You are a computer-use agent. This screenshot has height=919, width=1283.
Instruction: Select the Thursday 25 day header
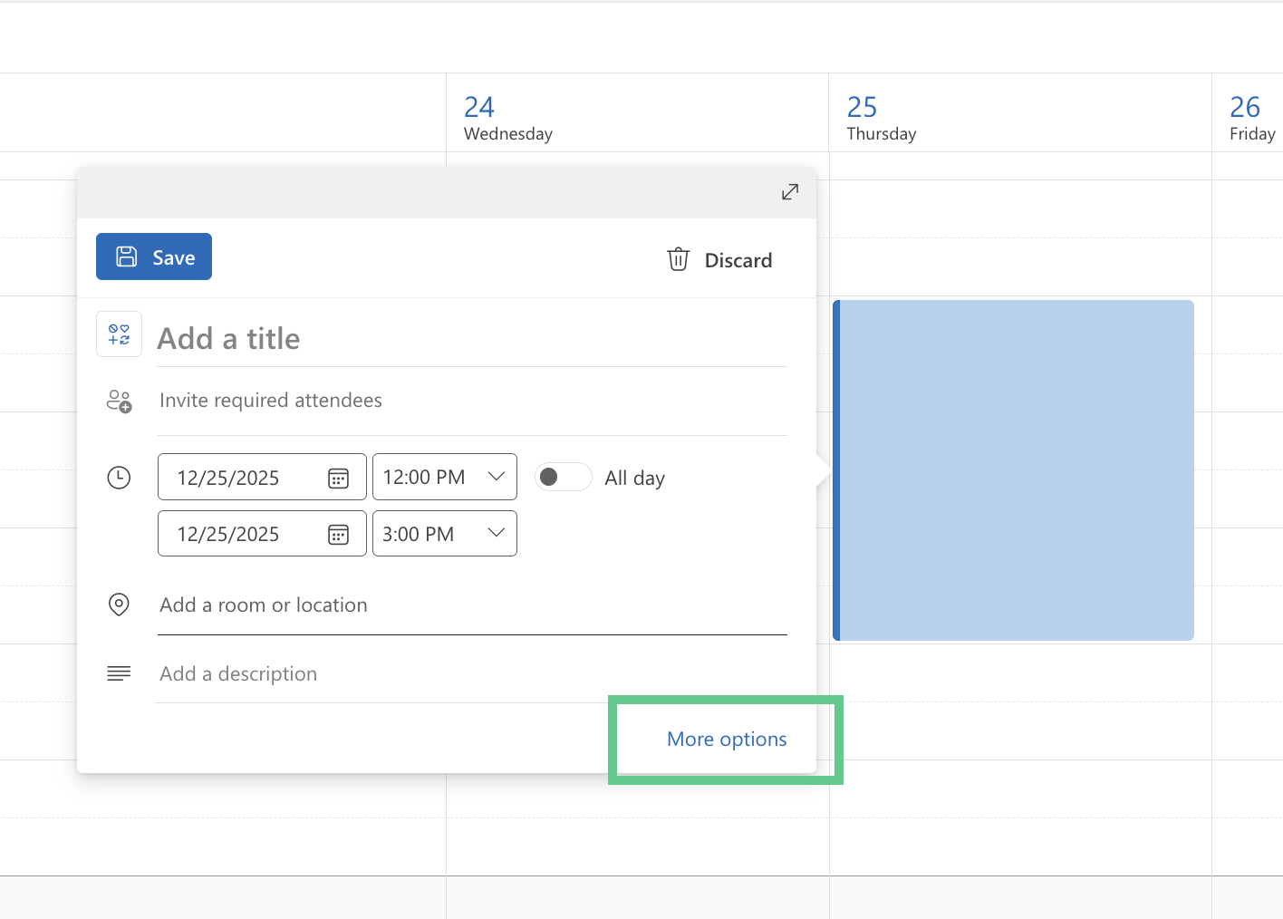881,118
